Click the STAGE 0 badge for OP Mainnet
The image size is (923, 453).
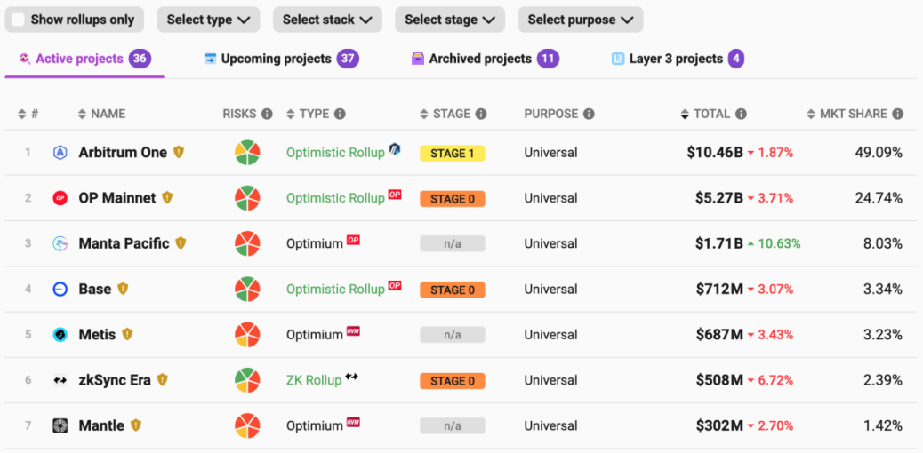pos(452,199)
